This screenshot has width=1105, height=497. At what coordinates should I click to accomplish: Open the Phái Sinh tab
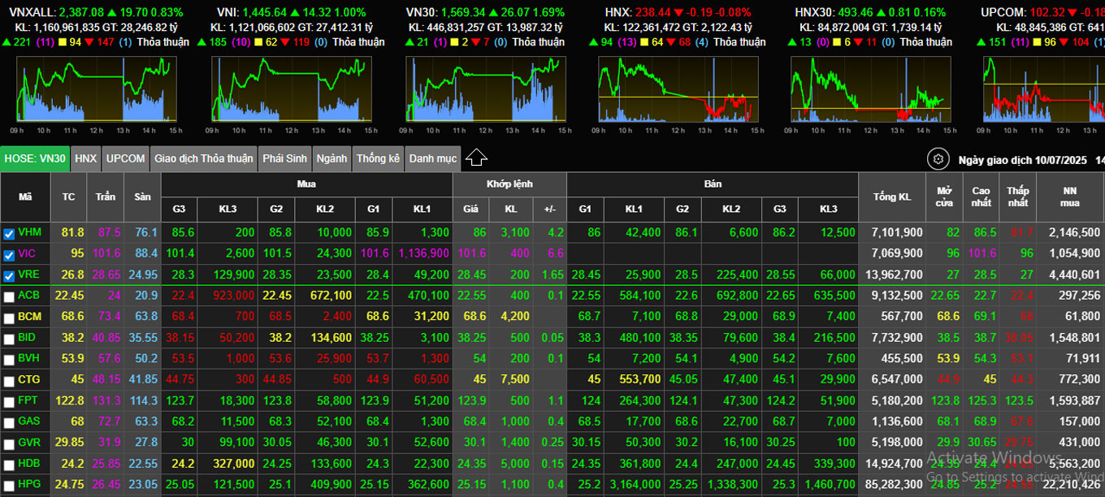tap(284, 159)
